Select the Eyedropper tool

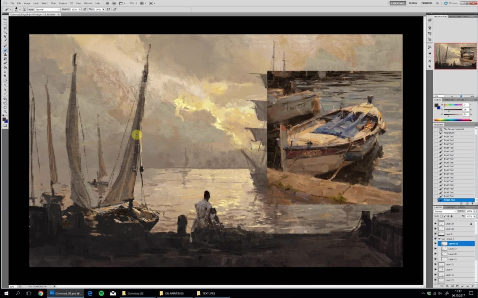click(x=5, y=41)
